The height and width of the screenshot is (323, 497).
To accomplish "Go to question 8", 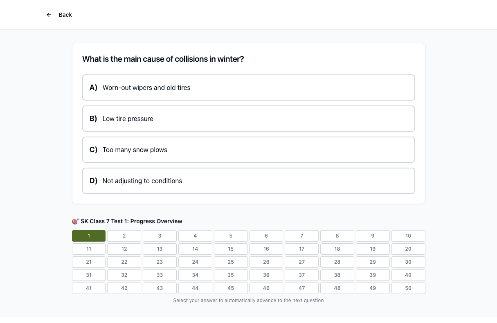I will tap(337, 236).
